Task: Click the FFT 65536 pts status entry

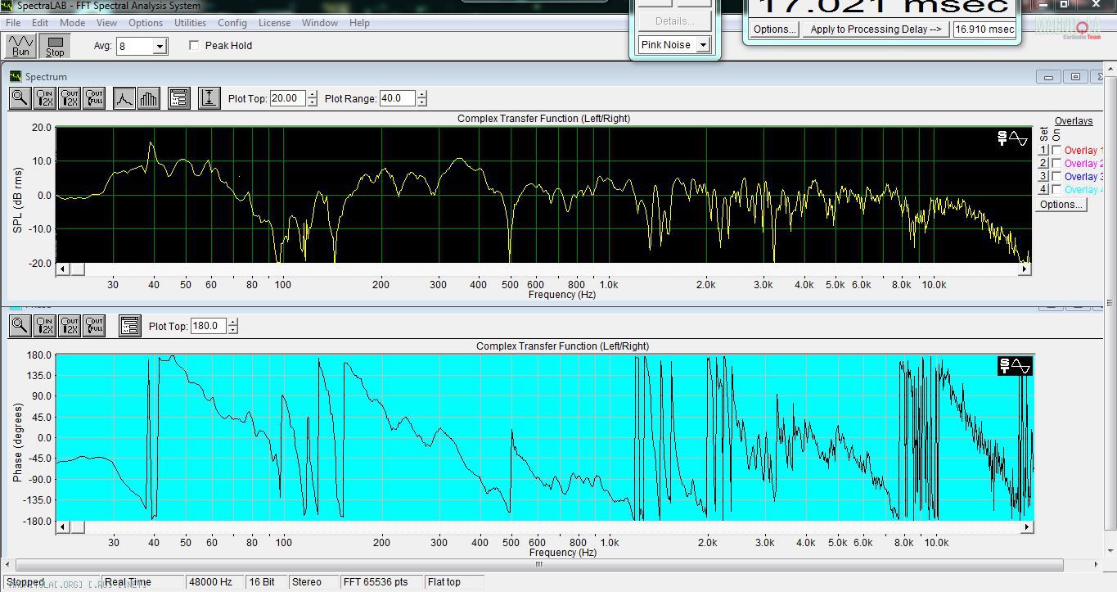Action: pos(381,582)
